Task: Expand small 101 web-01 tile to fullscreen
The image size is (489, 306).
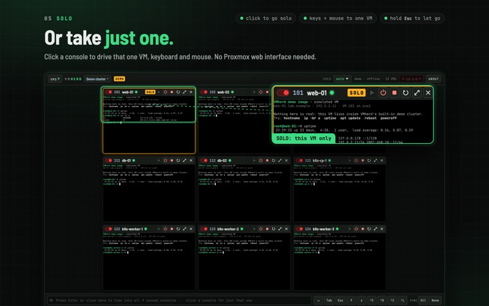Action: tap(185, 92)
